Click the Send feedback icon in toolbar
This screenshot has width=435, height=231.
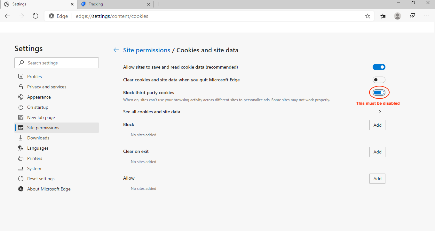[412, 16]
